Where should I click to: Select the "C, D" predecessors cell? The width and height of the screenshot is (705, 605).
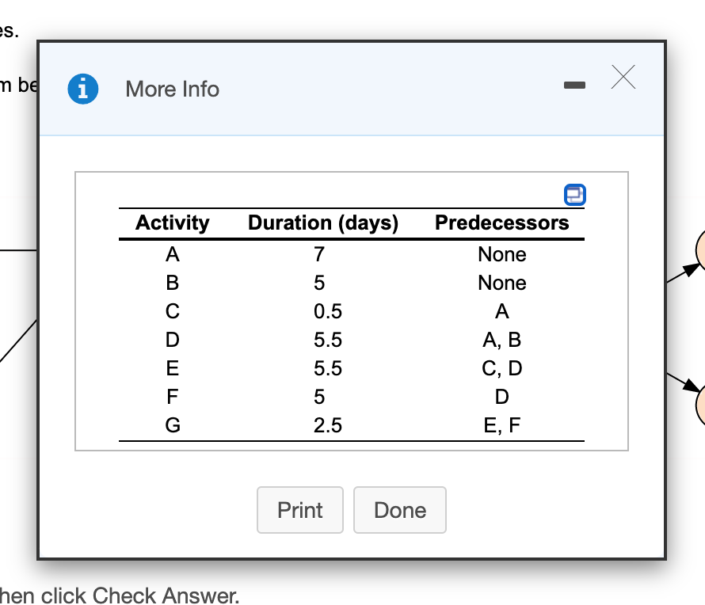pyautogui.click(x=501, y=368)
